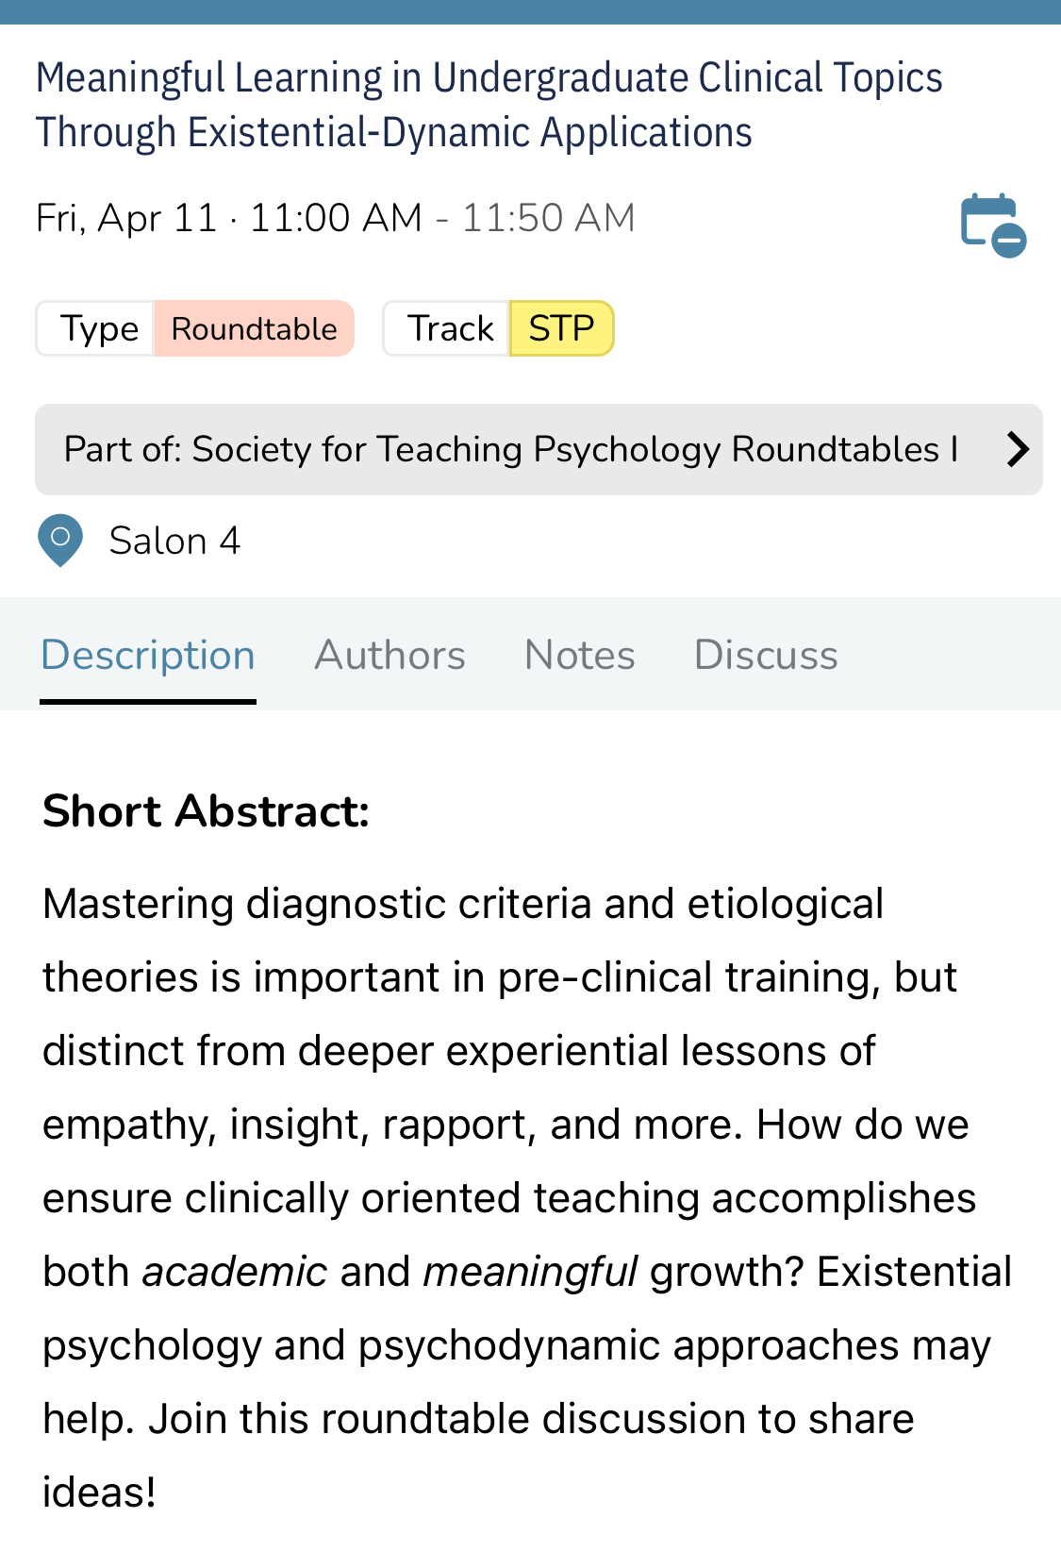Click the 11:50 AM end time
This screenshot has width=1061, height=1551.
point(548,218)
